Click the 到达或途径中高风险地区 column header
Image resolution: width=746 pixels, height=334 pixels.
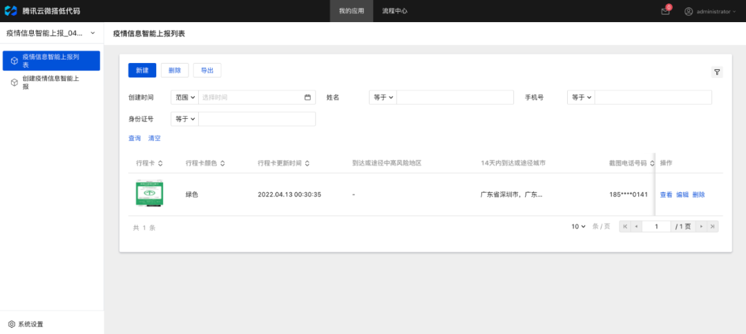click(387, 163)
